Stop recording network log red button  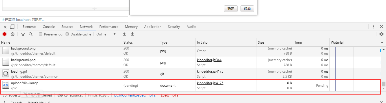tap(5, 34)
